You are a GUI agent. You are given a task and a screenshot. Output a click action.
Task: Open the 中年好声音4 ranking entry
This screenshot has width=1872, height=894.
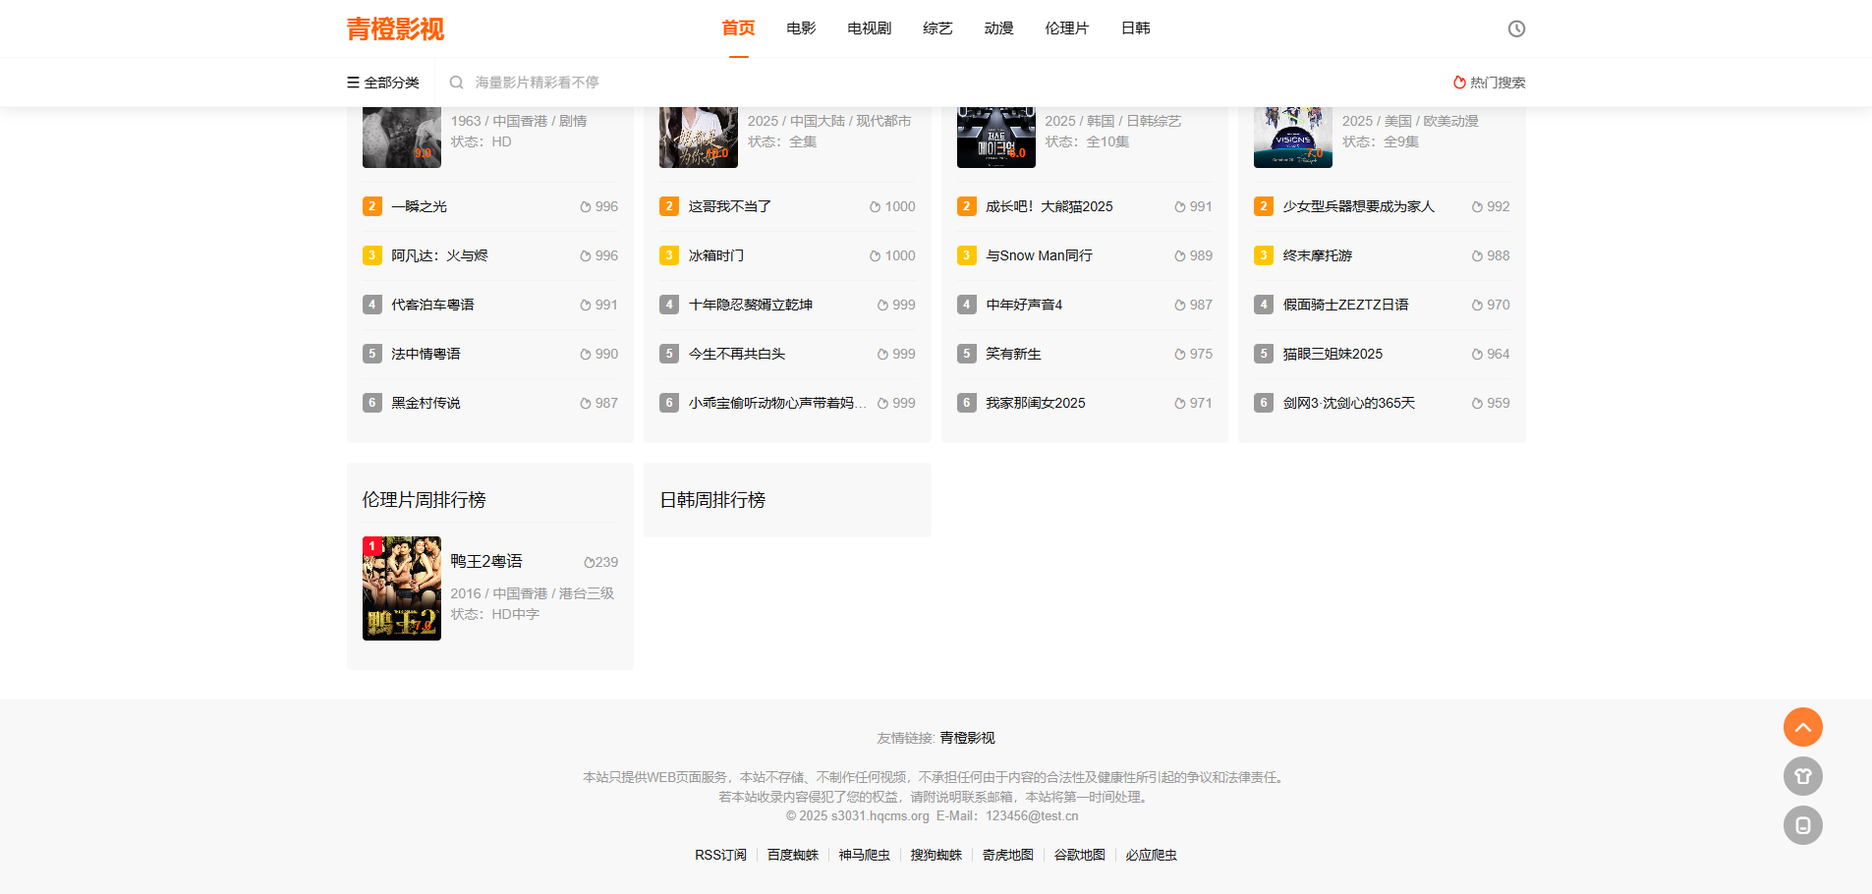click(1024, 305)
